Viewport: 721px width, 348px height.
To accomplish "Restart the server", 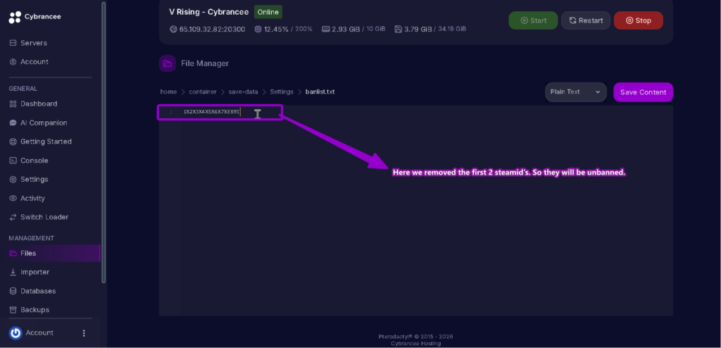I will point(586,20).
